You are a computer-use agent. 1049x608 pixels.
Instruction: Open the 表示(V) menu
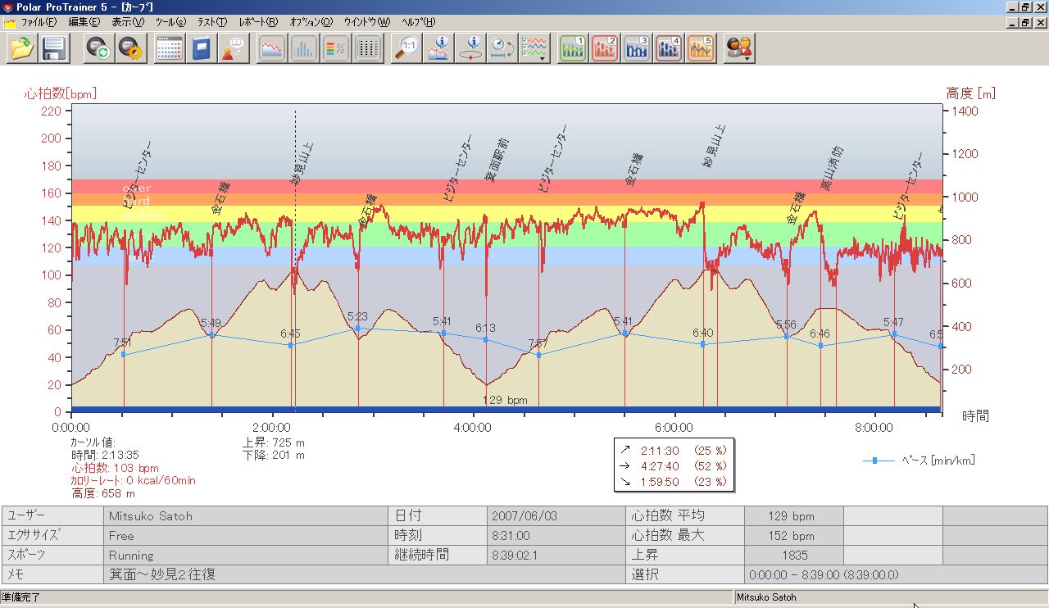[x=127, y=22]
